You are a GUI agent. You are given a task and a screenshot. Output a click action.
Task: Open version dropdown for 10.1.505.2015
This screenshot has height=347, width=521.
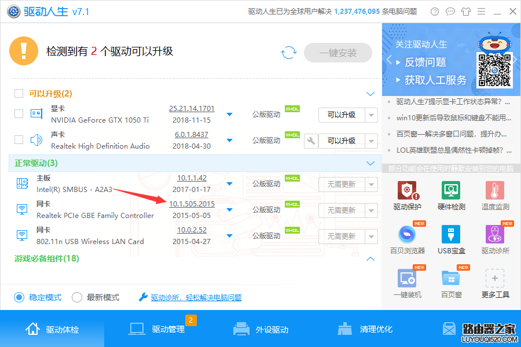point(229,210)
